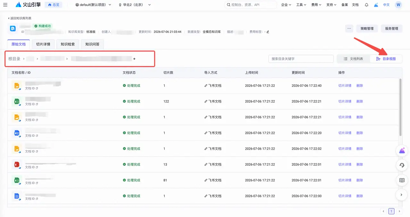The width and height of the screenshot is (410, 217).
Task: Open the 企业 dropdown menu
Action: (286, 5)
